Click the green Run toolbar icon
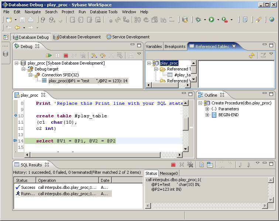 211,20
